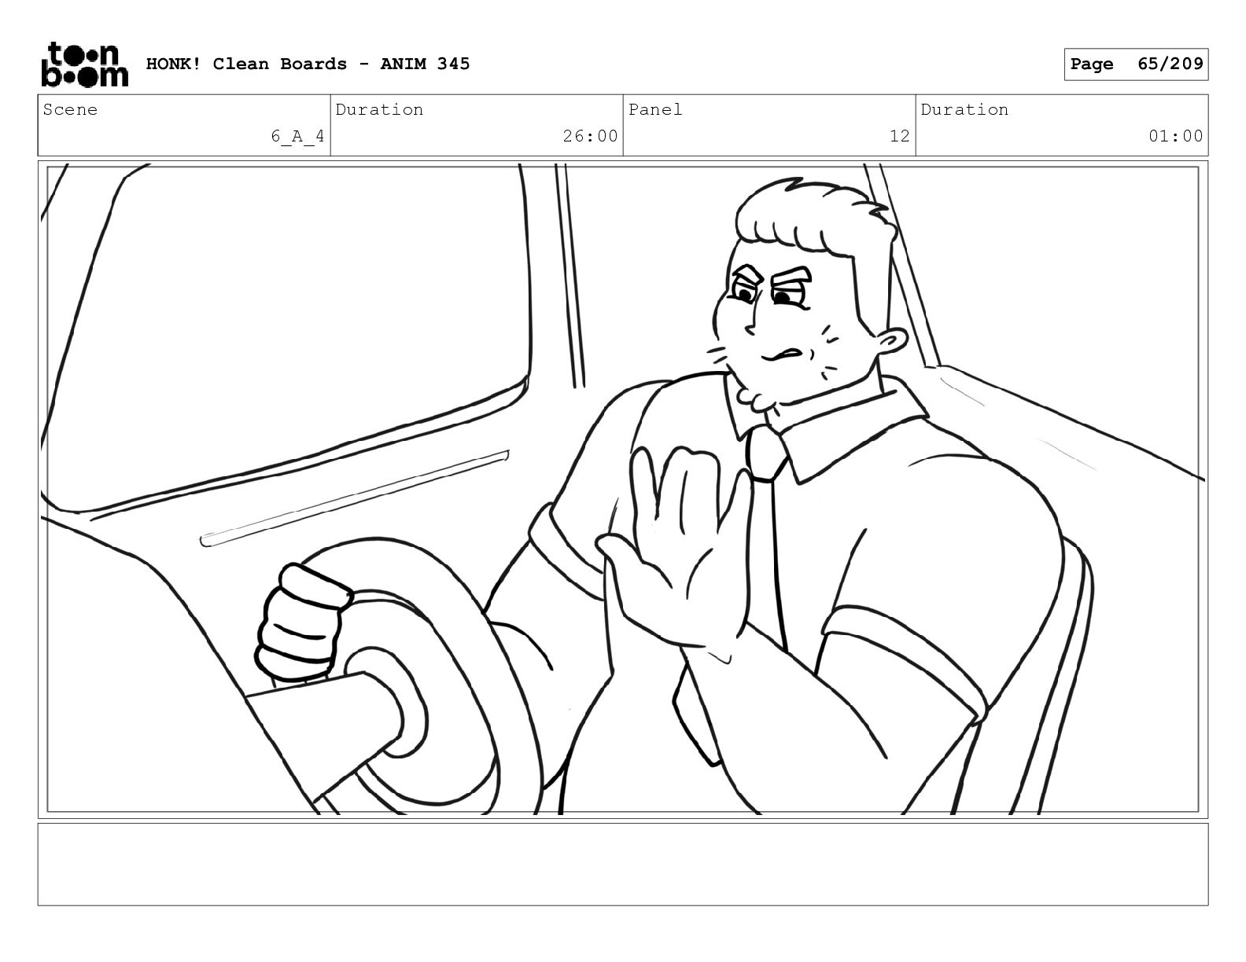Viewport: 1246px width, 962px height.
Task: Click the storyboard panel drawing of the driver
Action: 623,489
